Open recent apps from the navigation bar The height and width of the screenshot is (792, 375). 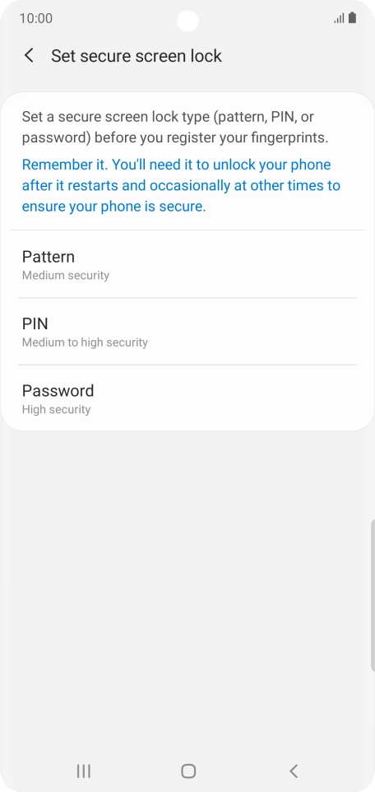click(x=83, y=771)
